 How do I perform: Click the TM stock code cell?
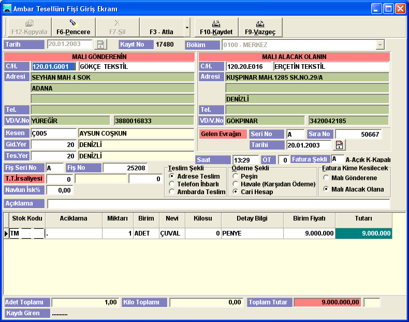pos(27,233)
